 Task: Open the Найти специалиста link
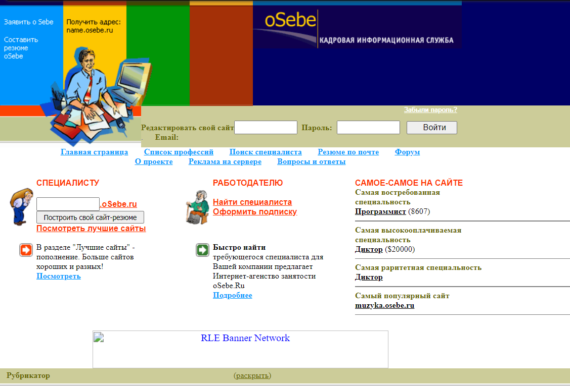pyautogui.click(x=252, y=202)
